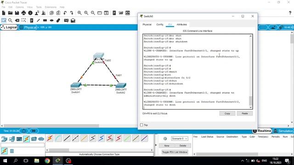The width and height of the screenshot is (294, 165).
Task: Open the File menu
Action: 3,7
